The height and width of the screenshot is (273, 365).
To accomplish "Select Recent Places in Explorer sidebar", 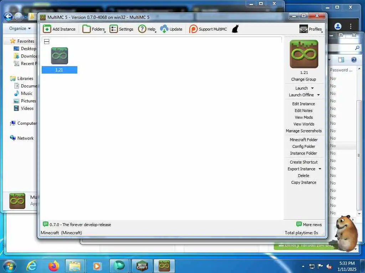I will [25, 63].
